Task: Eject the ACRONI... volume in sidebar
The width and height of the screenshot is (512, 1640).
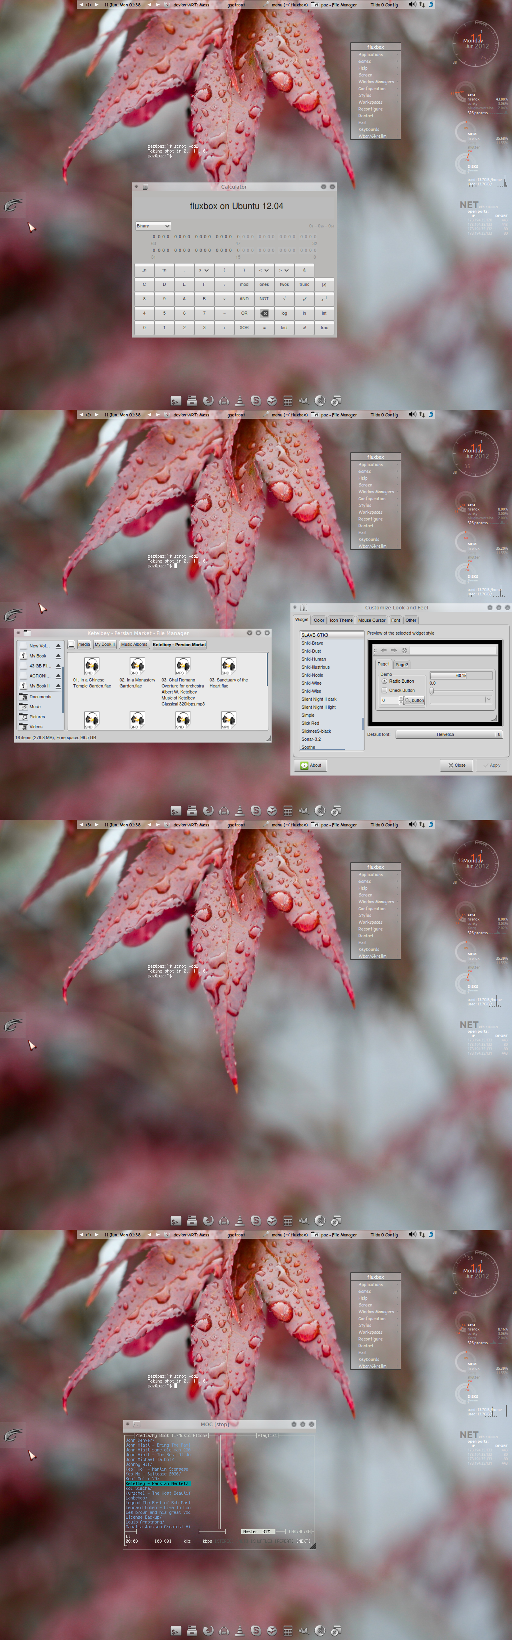Action: (58, 676)
